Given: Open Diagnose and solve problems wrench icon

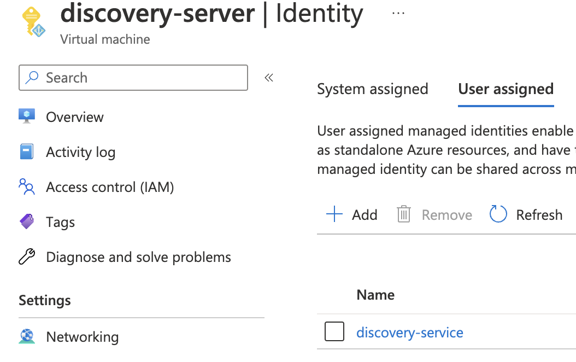Looking at the screenshot, I should point(26,256).
